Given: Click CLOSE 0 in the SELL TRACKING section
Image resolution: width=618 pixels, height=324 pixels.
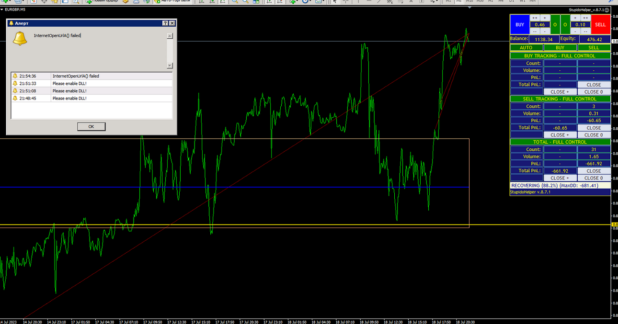Looking at the screenshot, I should (594, 135).
